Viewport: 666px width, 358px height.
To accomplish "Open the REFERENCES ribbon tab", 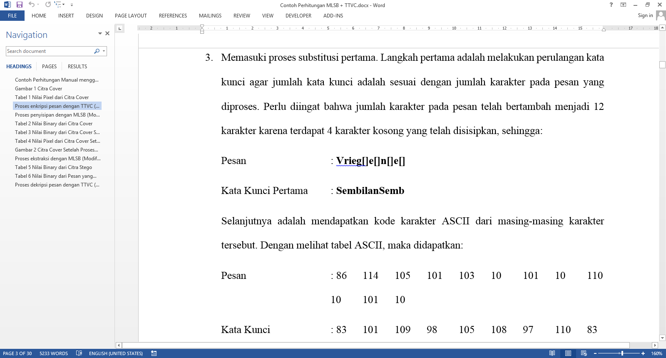I will tap(173, 16).
